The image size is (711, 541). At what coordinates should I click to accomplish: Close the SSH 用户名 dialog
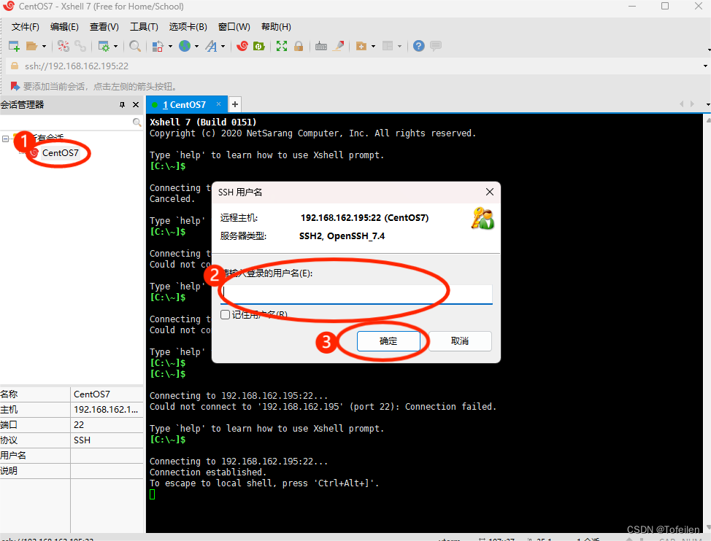(x=490, y=192)
